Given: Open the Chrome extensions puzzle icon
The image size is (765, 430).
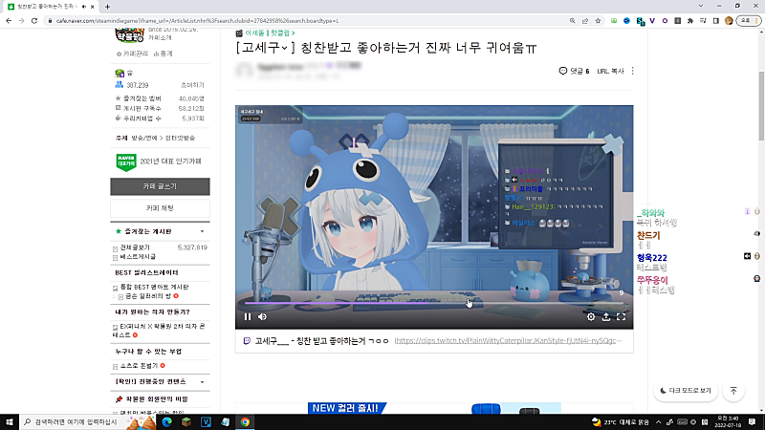Looking at the screenshot, I should 690,21.
